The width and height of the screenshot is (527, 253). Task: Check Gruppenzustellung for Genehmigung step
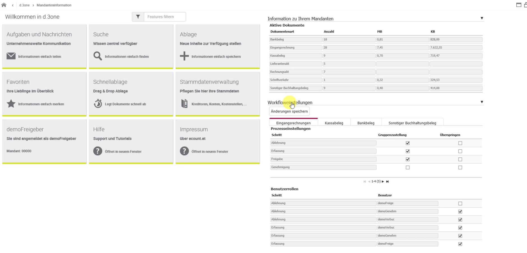pos(408,168)
